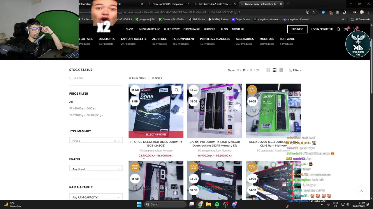Viewport: 373px width, 209px height.
Task: Open a new browser tab
Action: [x=288, y=4]
